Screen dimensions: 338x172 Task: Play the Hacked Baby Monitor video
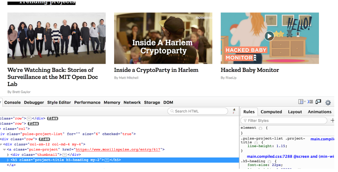(x=269, y=36)
